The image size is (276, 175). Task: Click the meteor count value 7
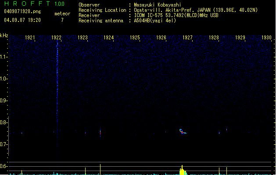[62, 20]
